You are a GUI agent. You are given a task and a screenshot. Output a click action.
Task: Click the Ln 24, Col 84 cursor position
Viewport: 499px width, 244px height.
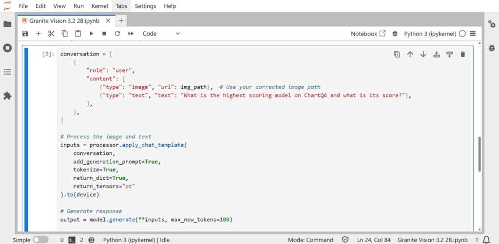coord(375,240)
